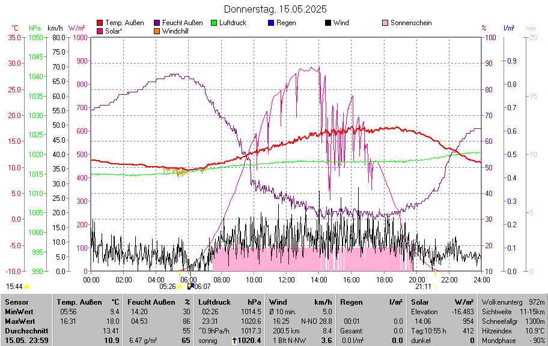Screen dimensions: 548x346
Task: Click the 15.05. 23:59 timestamp label
Action: point(26,341)
